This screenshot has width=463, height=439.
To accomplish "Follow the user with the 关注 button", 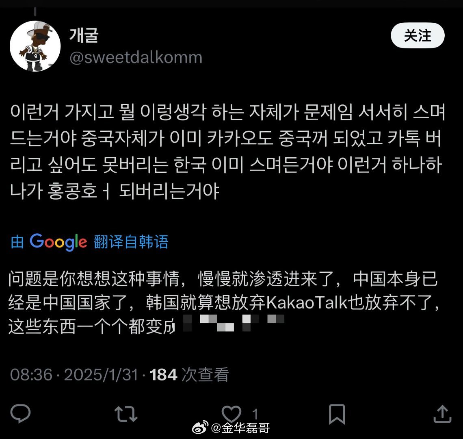I will pos(418,35).
